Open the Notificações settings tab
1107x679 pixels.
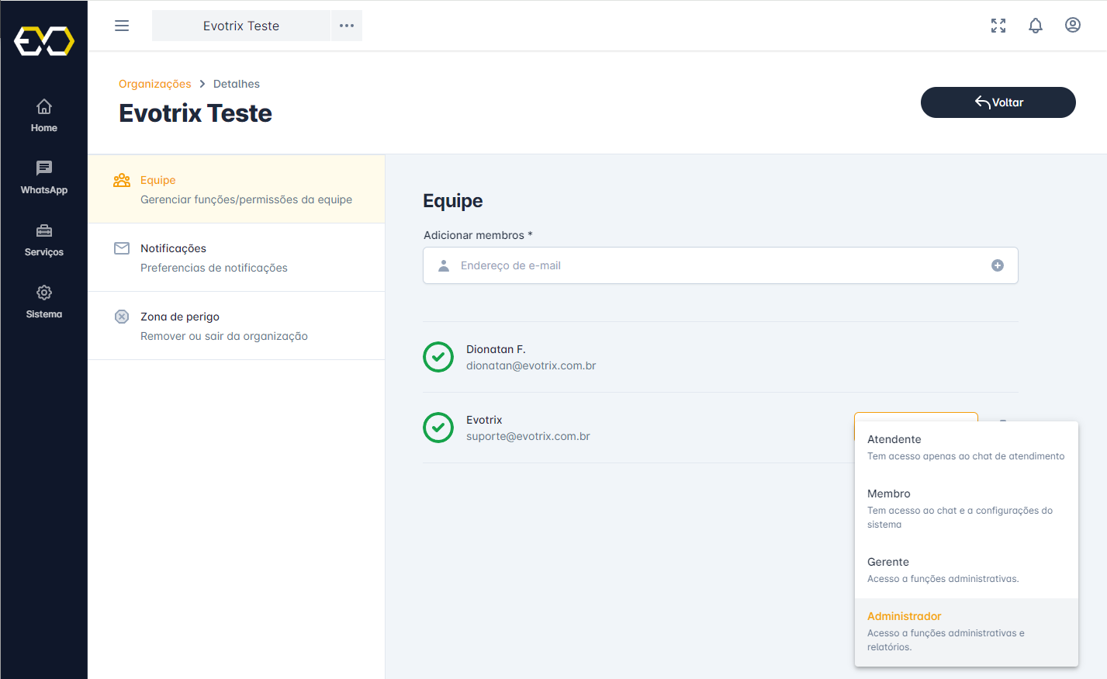[x=237, y=258]
